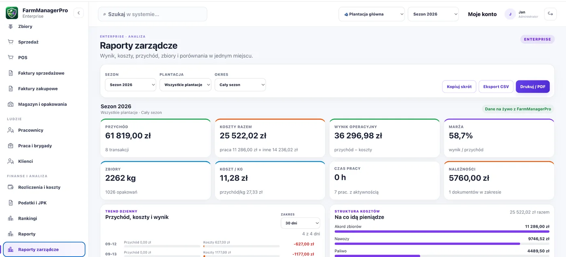Open Pracownicy in the sidebar
The image size is (566, 257).
44,130
